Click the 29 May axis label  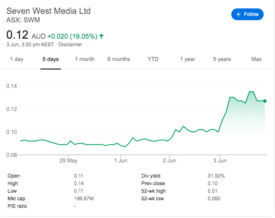[69, 160]
